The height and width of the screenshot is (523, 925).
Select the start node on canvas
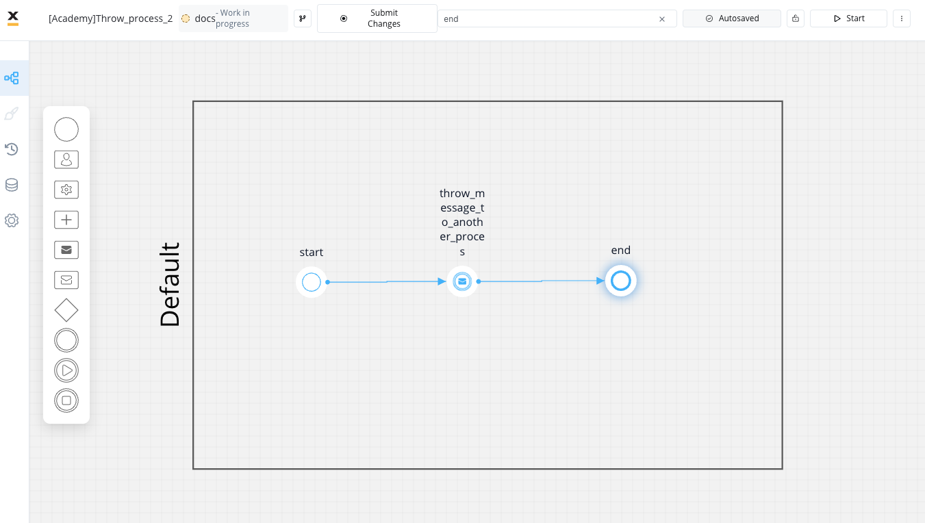[x=312, y=282]
